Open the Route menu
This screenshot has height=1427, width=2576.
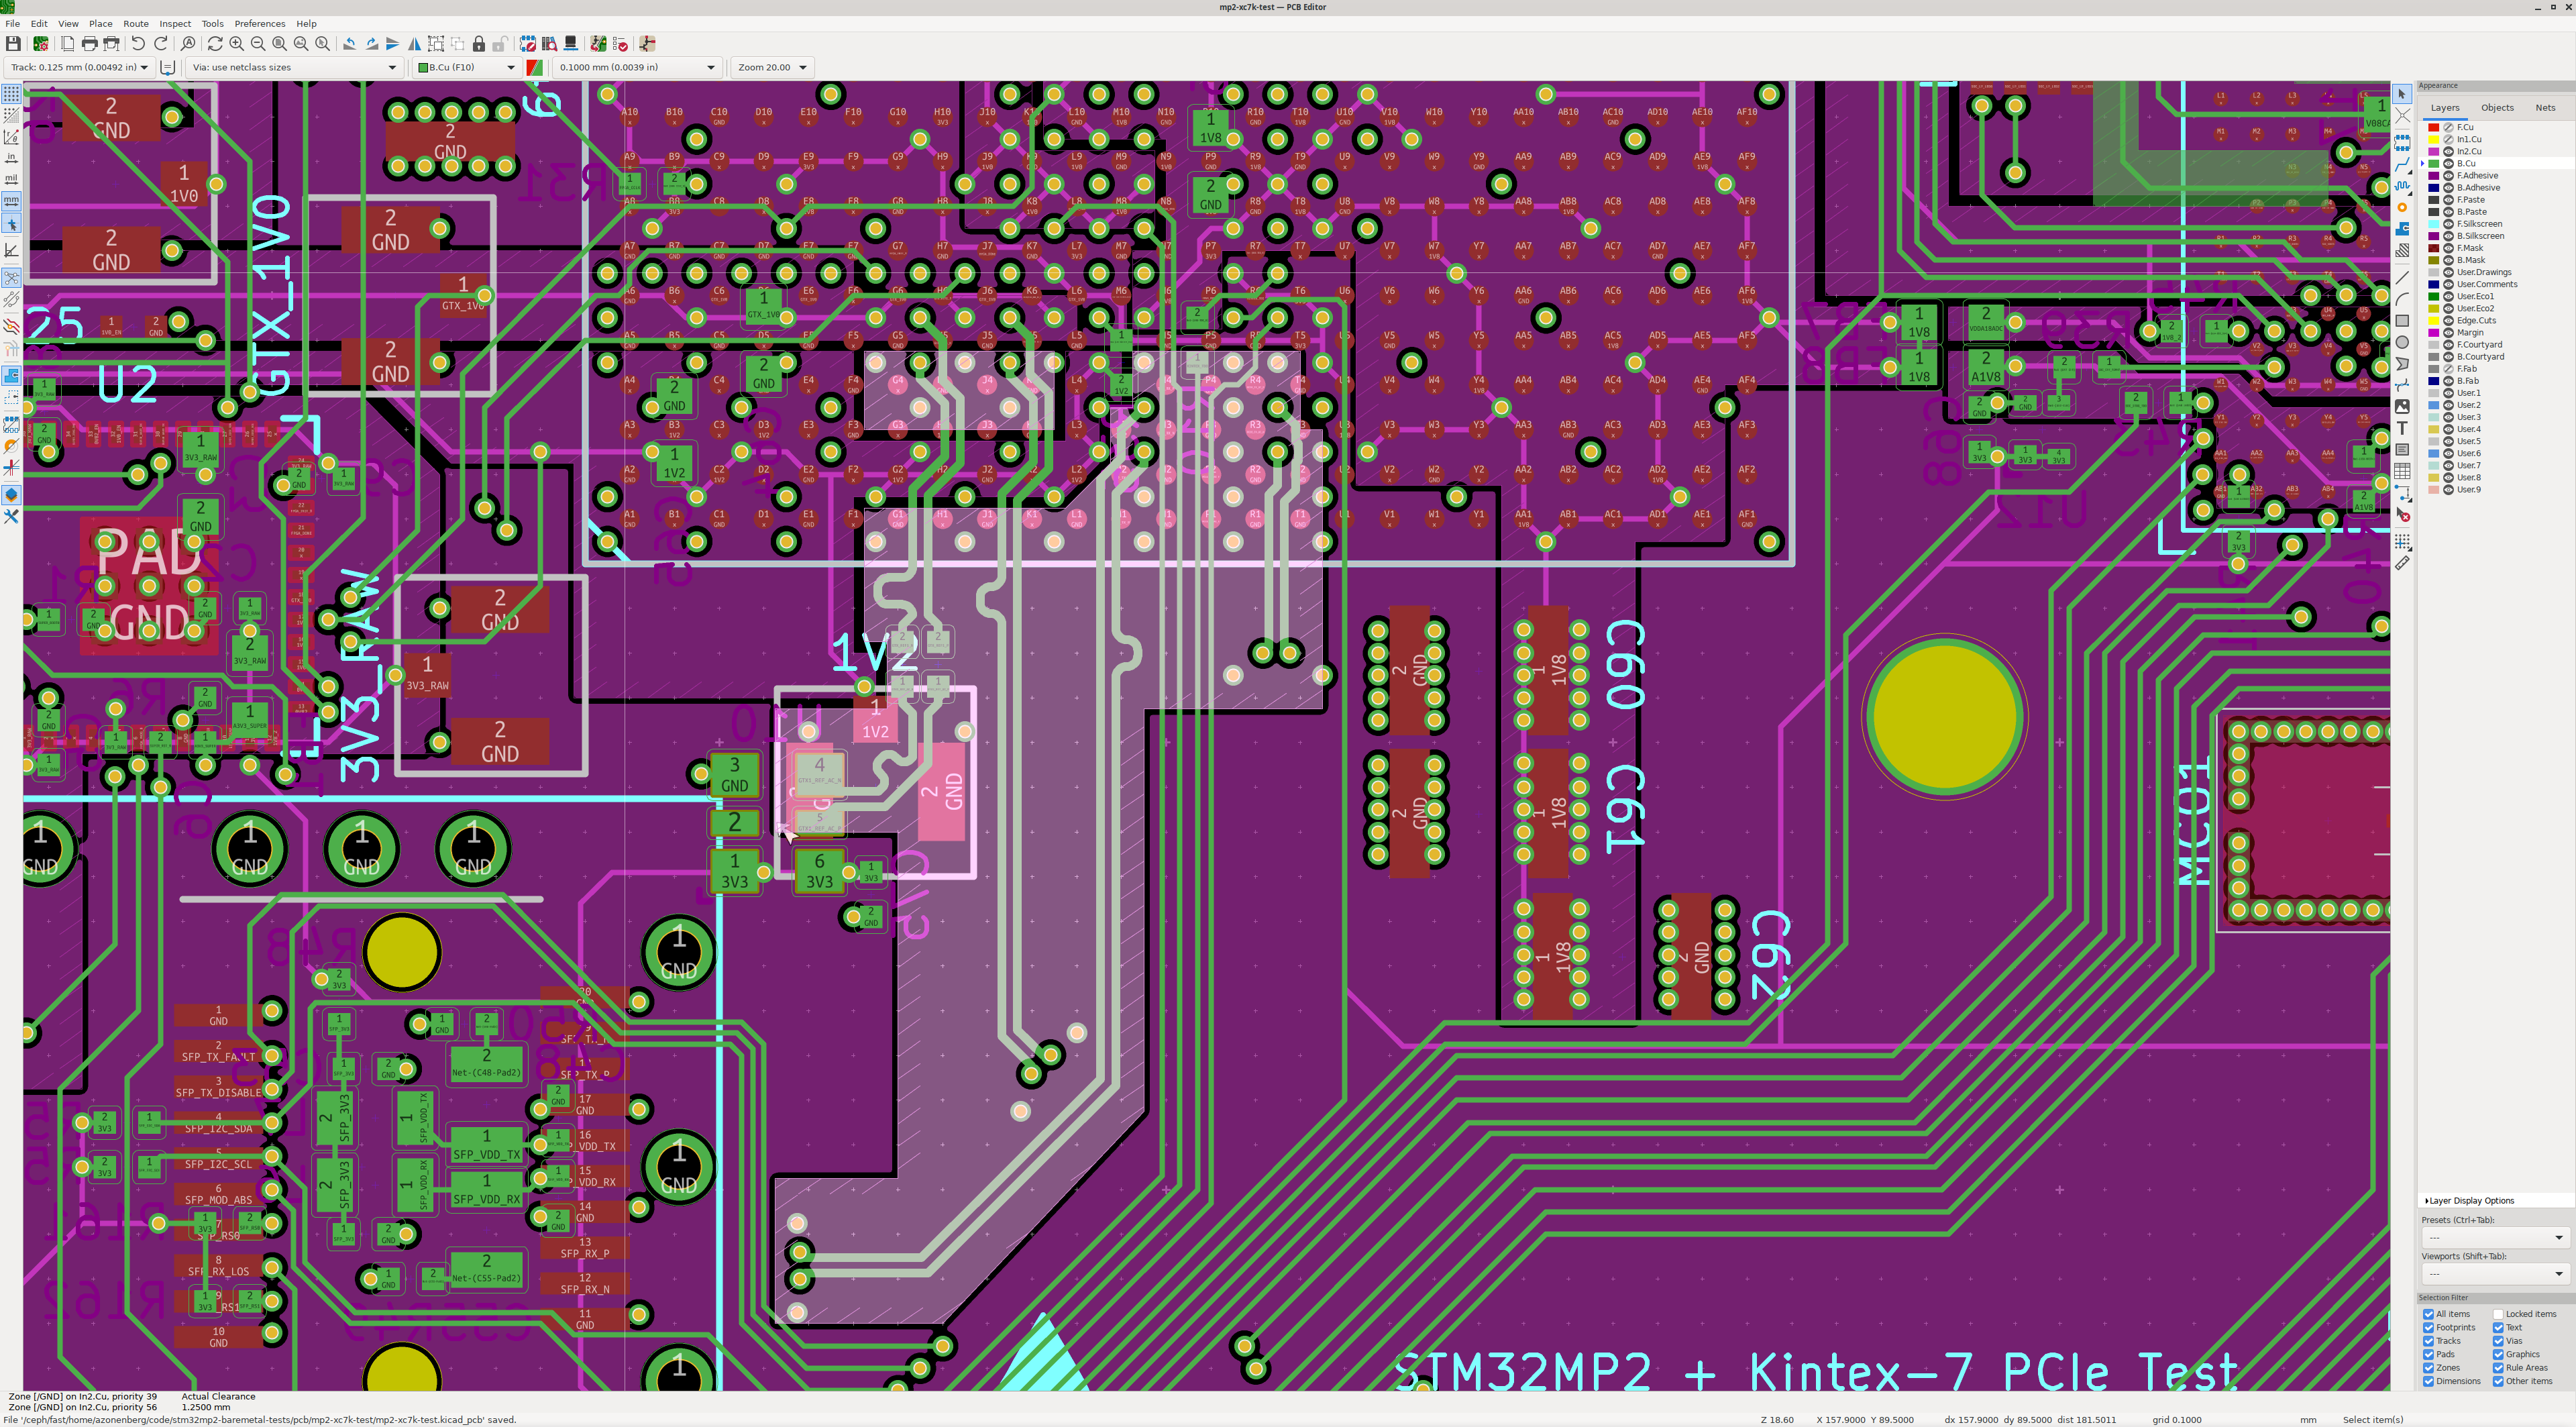click(135, 23)
